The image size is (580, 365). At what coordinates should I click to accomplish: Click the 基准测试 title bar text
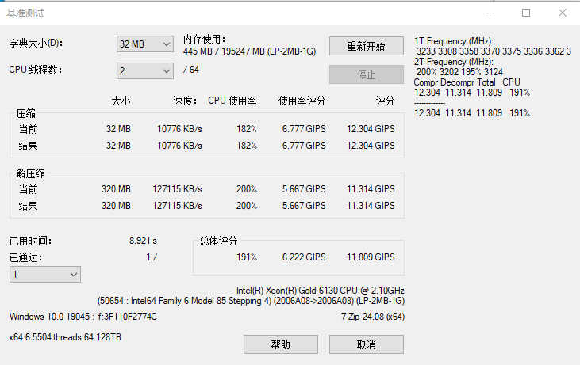pos(27,13)
